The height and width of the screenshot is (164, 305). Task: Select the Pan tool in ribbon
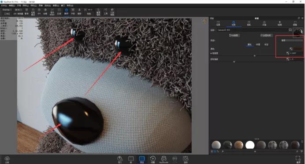(73, 11)
